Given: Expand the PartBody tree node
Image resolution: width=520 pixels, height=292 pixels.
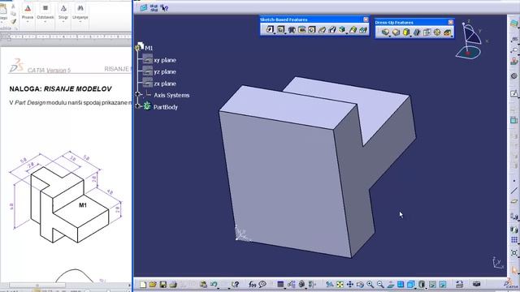Looking at the screenshot, I should point(138,106).
